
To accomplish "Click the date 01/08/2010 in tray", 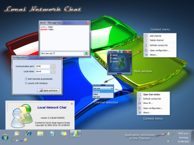I will [x=184, y=141].
